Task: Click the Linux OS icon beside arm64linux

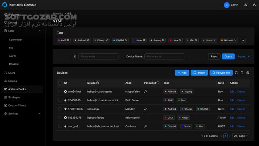Action: (x=65, y=92)
